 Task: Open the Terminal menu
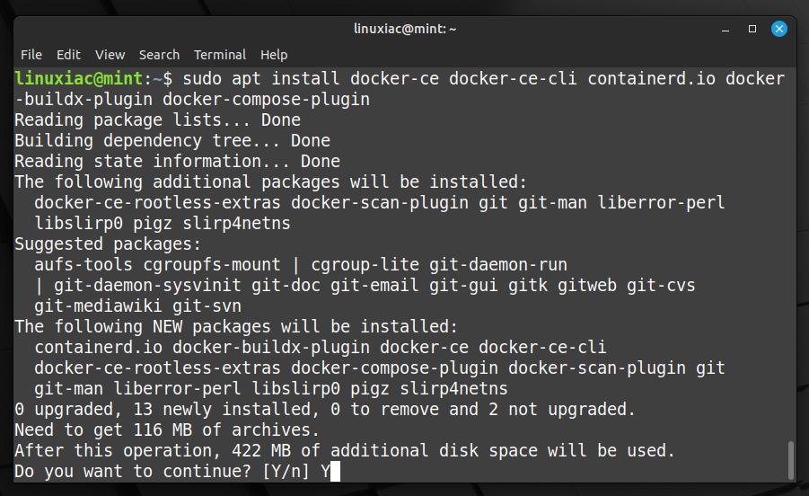(220, 55)
